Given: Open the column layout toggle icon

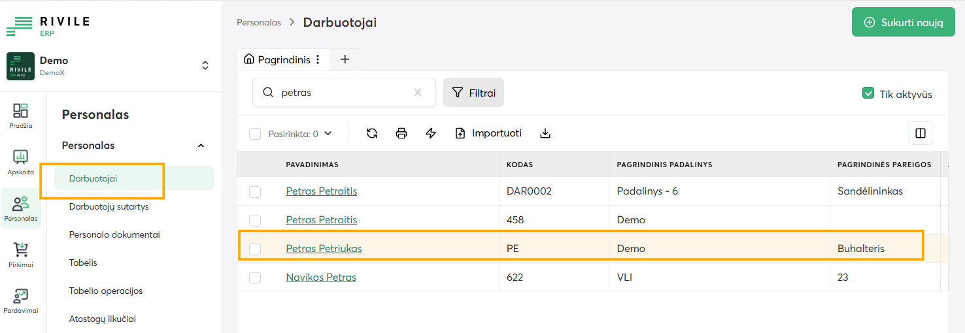Looking at the screenshot, I should (x=921, y=133).
